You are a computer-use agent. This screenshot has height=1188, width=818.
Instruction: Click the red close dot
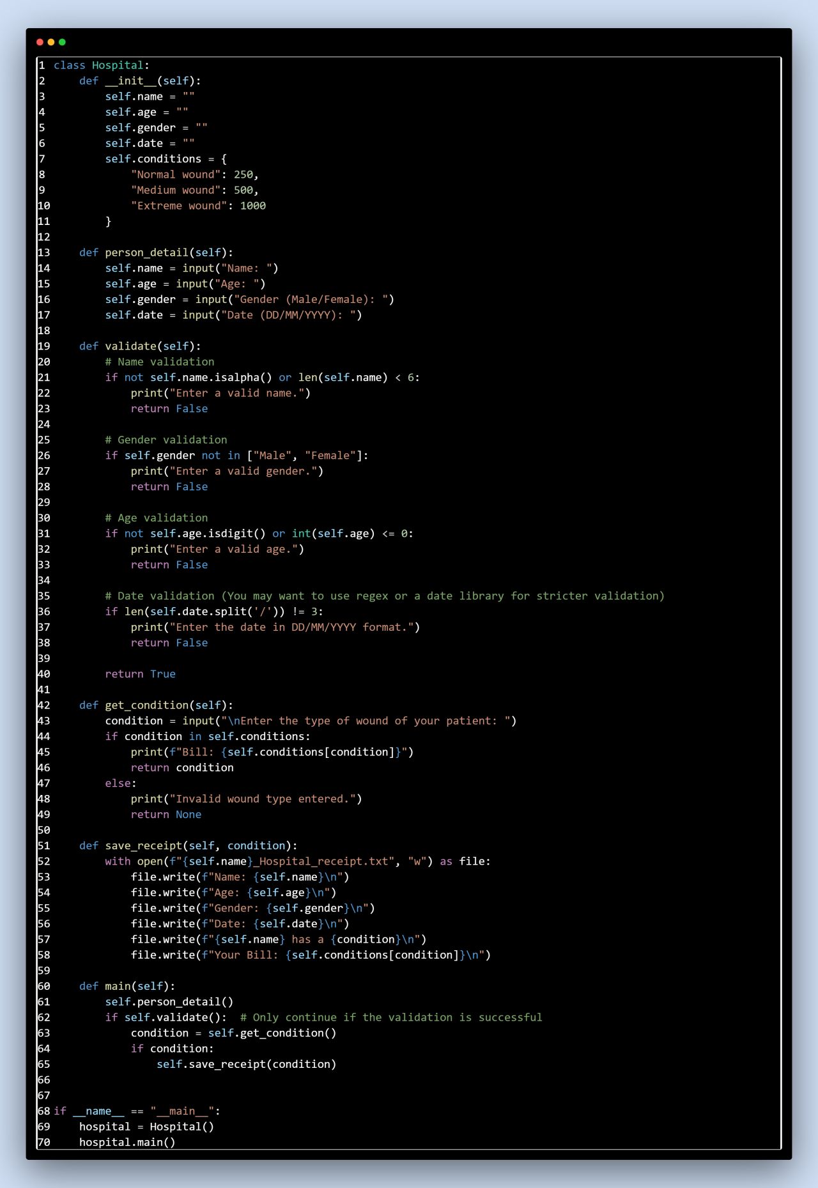[40, 42]
